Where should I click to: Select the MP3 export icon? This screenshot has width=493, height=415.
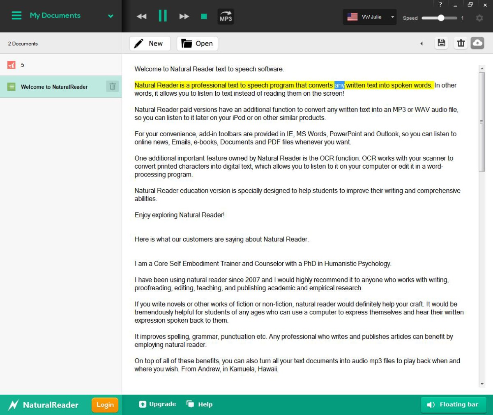(226, 16)
